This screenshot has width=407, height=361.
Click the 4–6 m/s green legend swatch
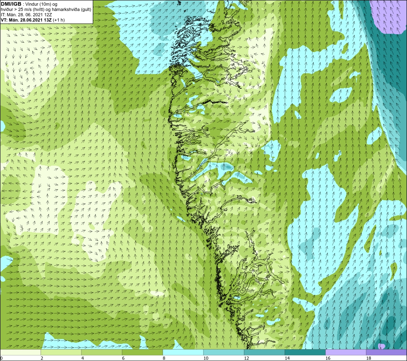102,352
